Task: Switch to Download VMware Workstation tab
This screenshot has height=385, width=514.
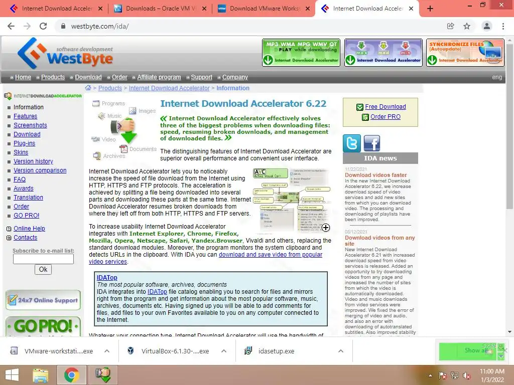Action: point(264,9)
